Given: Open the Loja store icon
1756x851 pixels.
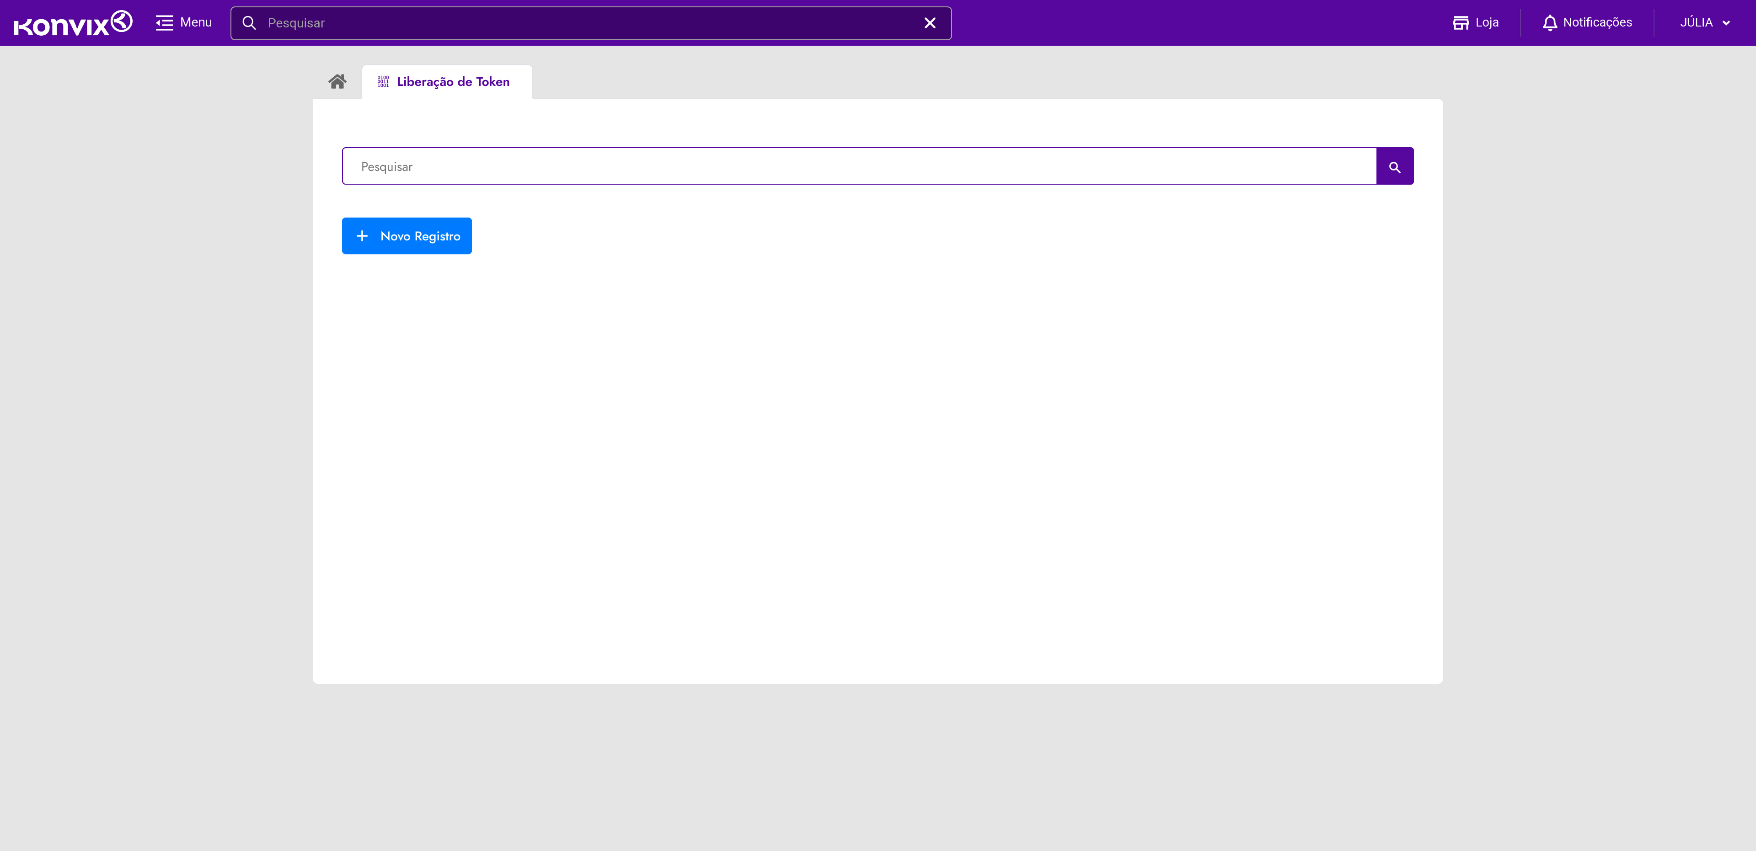Looking at the screenshot, I should pyautogui.click(x=1460, y=23).
